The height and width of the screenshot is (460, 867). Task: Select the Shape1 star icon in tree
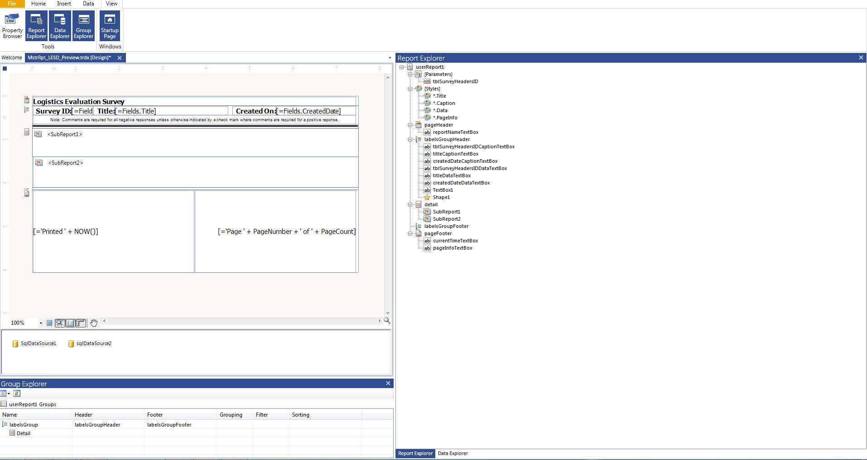coord(427,197)
